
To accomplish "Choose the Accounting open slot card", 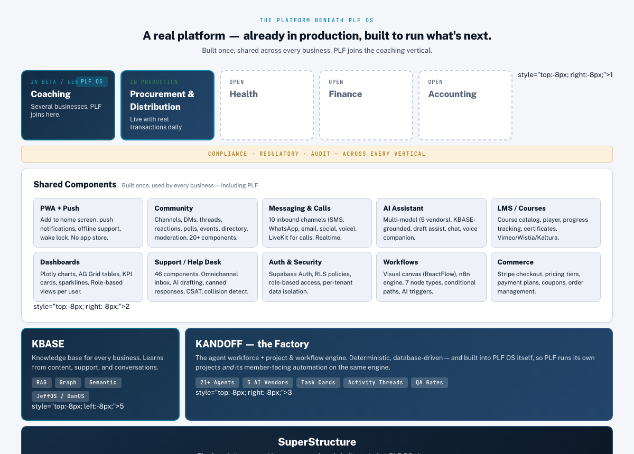I will (465, 106).
